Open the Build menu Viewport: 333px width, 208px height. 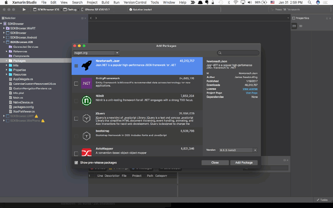105,2
